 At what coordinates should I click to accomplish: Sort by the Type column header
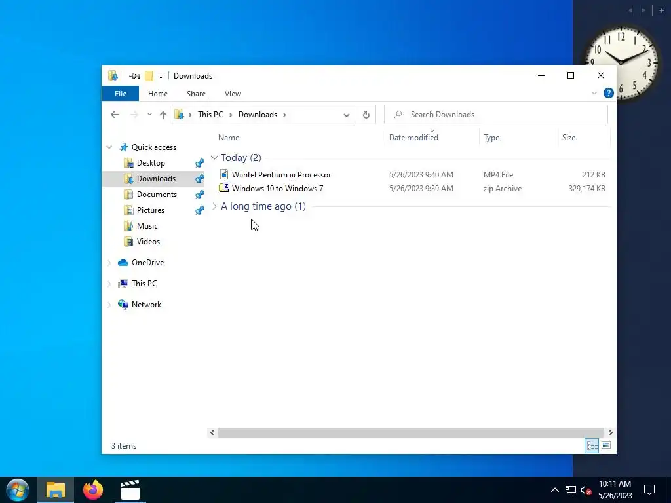coord(491,138)
